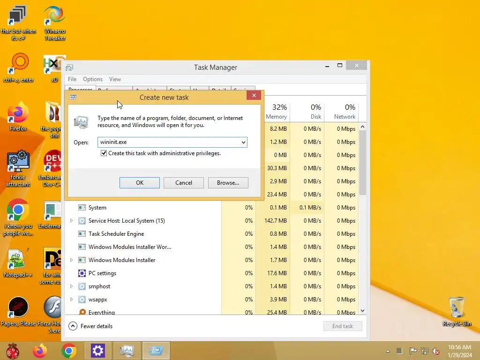The width and height of the screenshot is (480, 360).
Task: Switch to Task Manager taskbar button
Action: (127, 351)
